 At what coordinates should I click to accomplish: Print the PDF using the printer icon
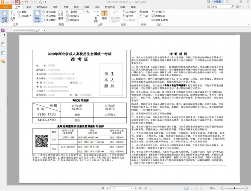coord(17,2)
